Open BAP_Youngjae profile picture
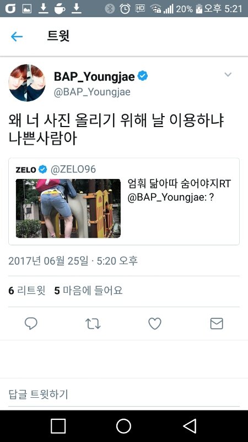The height and width of the screenshot is (442, 248). pos(27,83)
